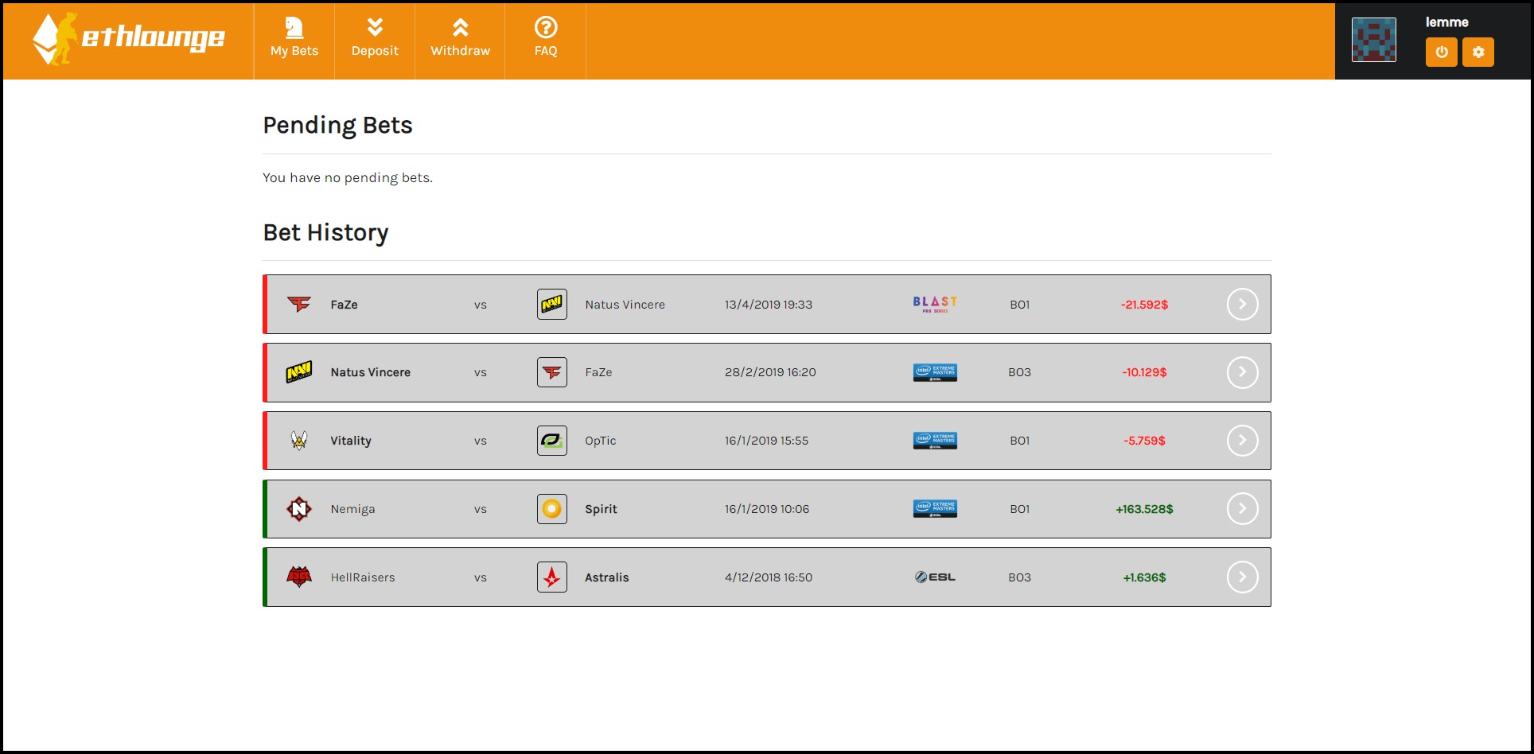The width and height of the screenshot is (1534, 754).
Task: Click the Natus Vincere logo in the first row
Action: tap(552, 304)
